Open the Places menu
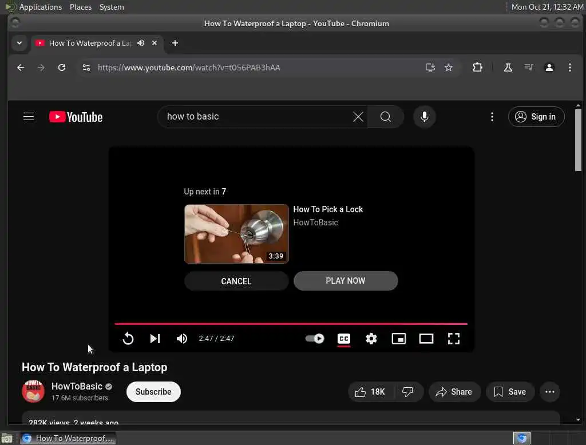Screen dimensions: 586x445 (x=80, y=7)
